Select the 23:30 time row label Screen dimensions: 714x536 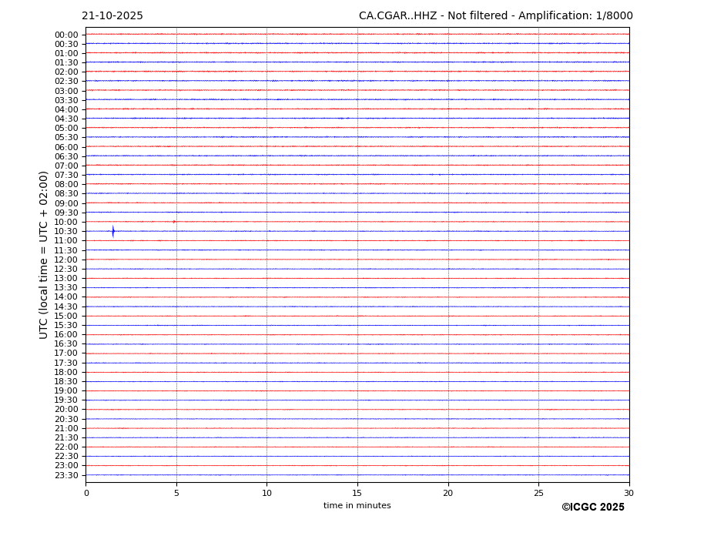coord(66,475)
